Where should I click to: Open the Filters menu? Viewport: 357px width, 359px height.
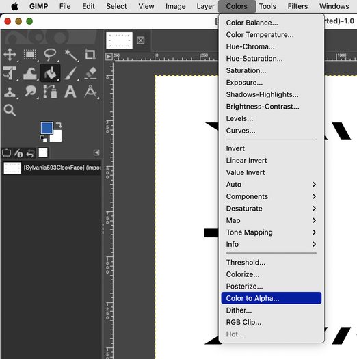click(297, 6)
